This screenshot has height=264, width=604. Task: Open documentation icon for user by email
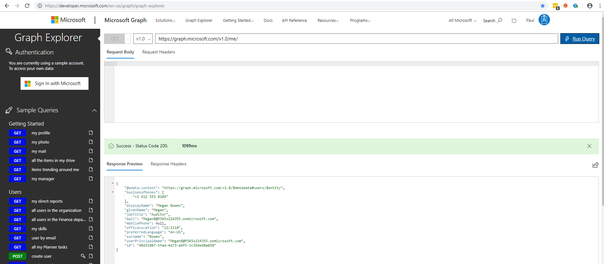tap(91, 238)
